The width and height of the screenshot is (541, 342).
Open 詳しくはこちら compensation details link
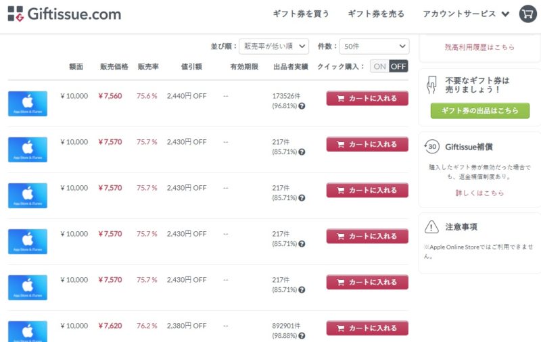(479, 193)
